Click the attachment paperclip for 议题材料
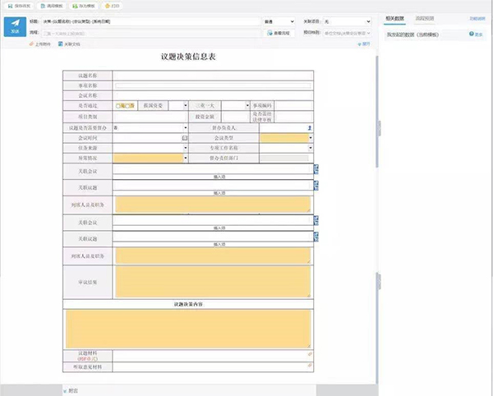This screenshot has height=396, width=493. pos(310,354)
